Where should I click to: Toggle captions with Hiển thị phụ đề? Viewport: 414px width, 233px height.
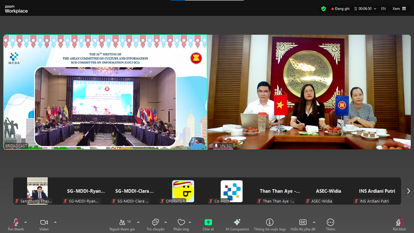tap(303, 225)
